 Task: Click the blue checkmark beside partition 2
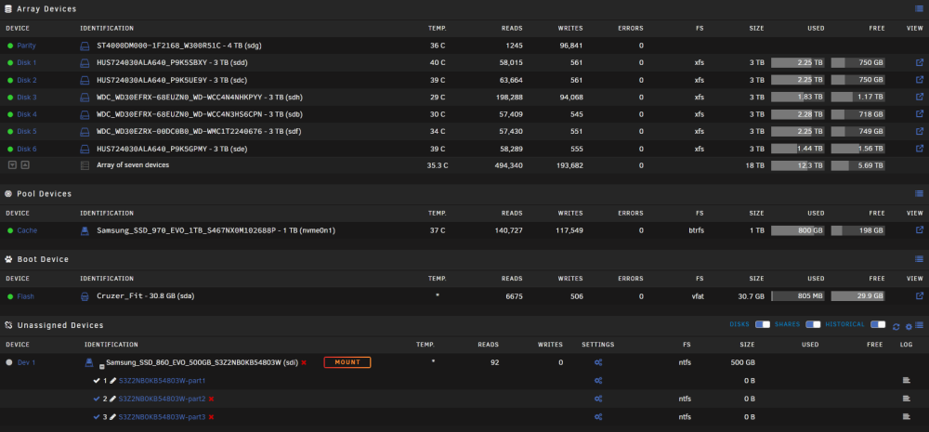click(x=97, y=399)
